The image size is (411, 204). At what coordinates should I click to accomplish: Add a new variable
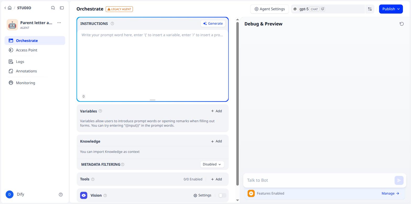click(x=217, y=111)
